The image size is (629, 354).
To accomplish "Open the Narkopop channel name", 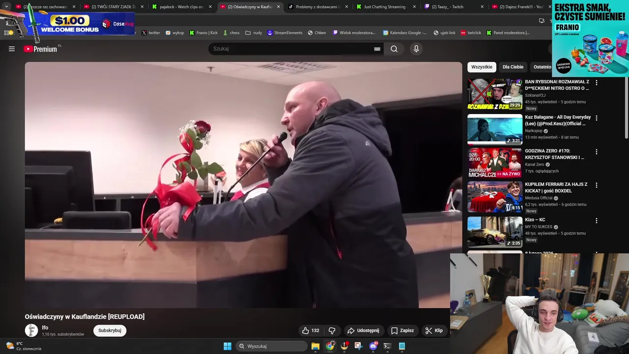I will pos(534,131).
